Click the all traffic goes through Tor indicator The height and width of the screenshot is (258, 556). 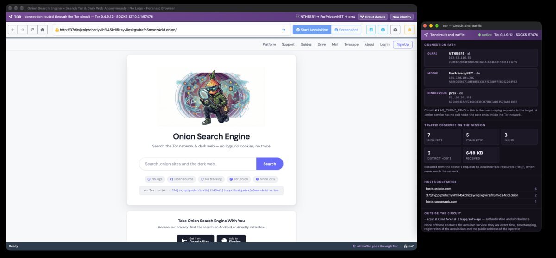click(x=375, y=246)
